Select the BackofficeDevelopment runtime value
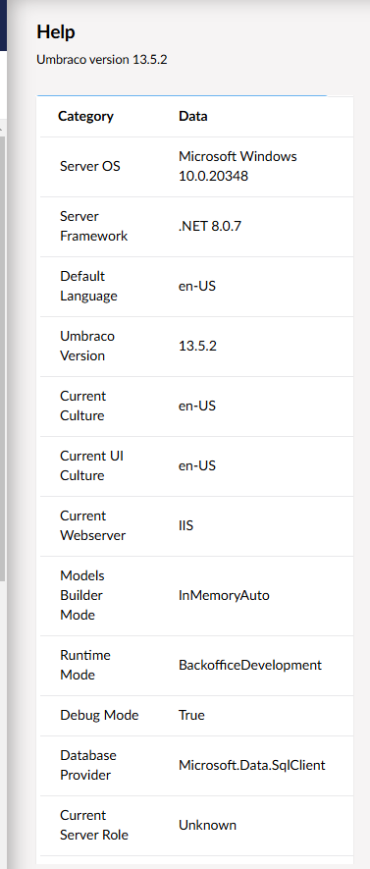 pyautogui.click(x=250, y=665)
